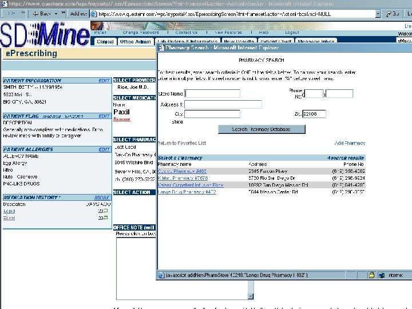Screen dimensions: 412x309
Task: Click the address 5730 Rio San Diego Dr
Action: point(272,178)
